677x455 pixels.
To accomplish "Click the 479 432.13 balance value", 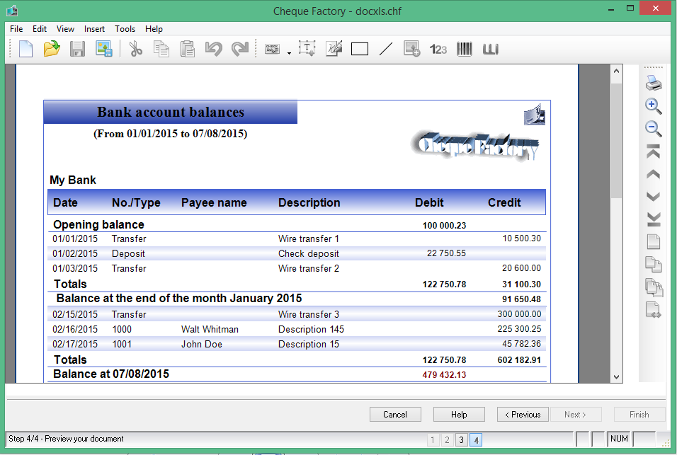I will coord(444,375).
